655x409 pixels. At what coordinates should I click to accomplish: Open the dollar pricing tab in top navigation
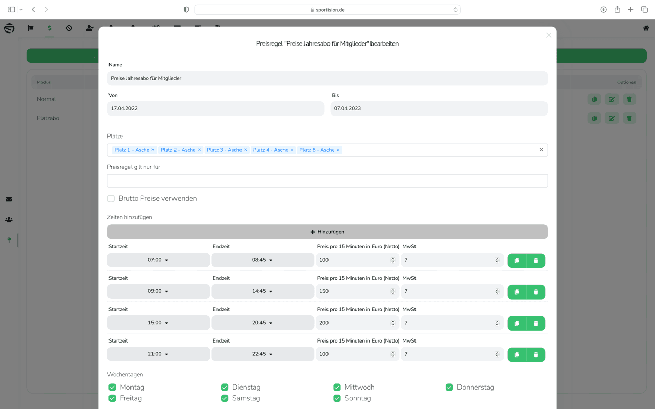click(x=49, y=28)
